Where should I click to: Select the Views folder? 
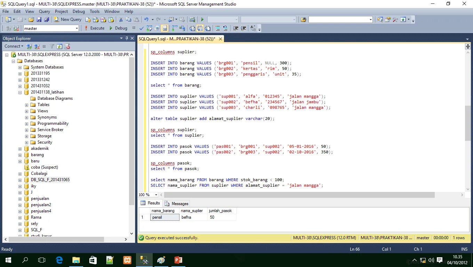click(43, 111)
